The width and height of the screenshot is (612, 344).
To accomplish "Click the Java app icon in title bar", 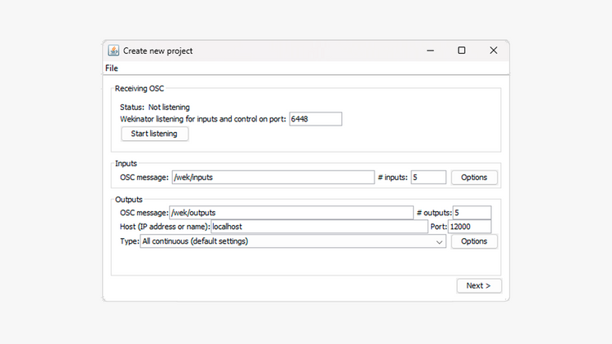I will pyautogui.click(x=113, y=51).
